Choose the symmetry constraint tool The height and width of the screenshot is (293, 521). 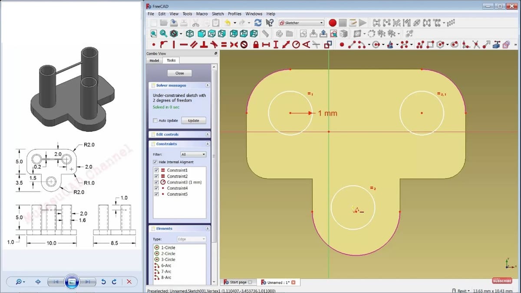coord(234,44)
